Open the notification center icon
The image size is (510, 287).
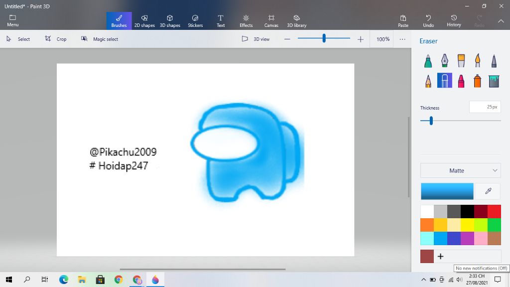(x=498, y=280)
